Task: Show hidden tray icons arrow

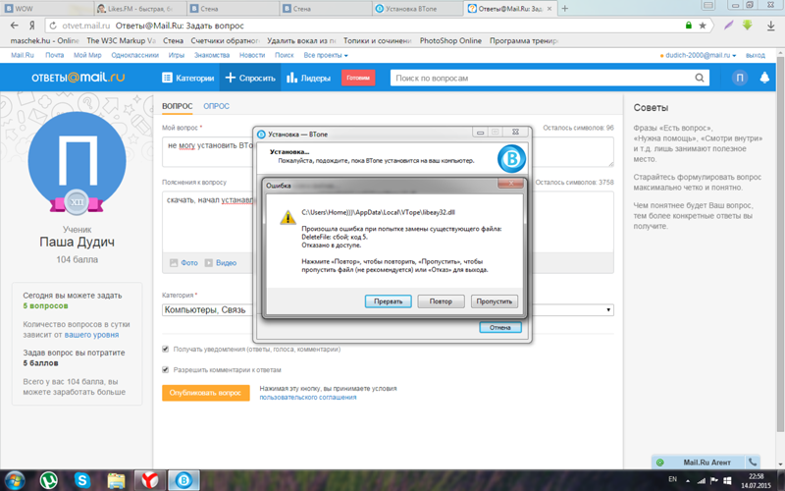Action: pyautogui.click(x=688, y=480)
